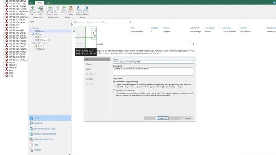Click the Jobs node icon in the tree
This screenshot has height=155, width=276.
pos(34,28)
